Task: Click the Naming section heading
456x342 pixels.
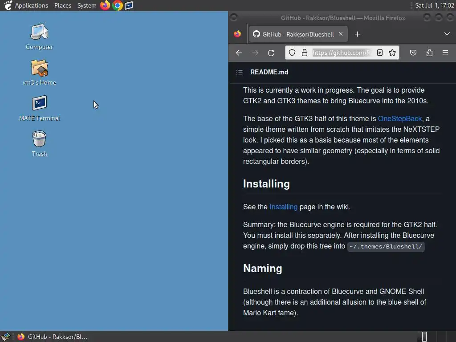Action: click(x=263, y=268)
